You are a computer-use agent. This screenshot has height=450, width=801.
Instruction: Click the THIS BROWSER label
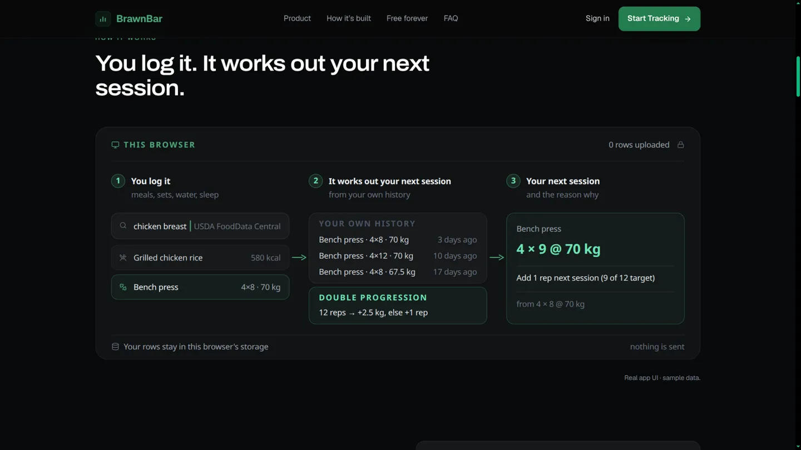click(x=159, y=145)
